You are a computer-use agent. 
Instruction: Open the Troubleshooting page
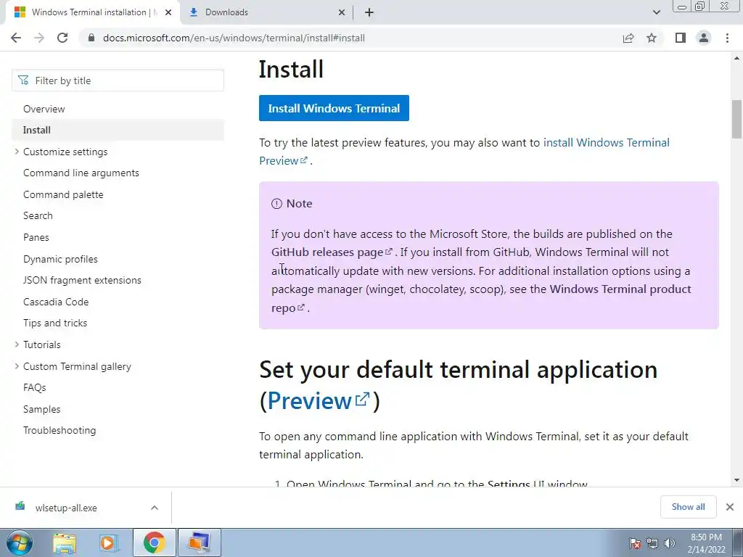coord(59,431)
